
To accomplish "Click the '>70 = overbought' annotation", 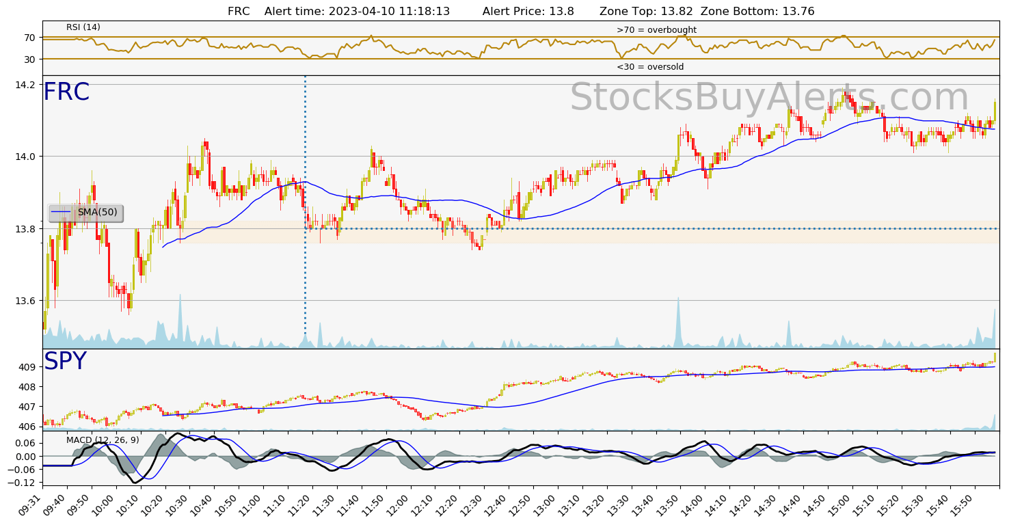I will 656,30.
